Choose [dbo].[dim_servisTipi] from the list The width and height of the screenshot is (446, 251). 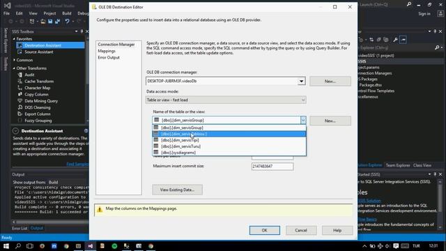229,140
